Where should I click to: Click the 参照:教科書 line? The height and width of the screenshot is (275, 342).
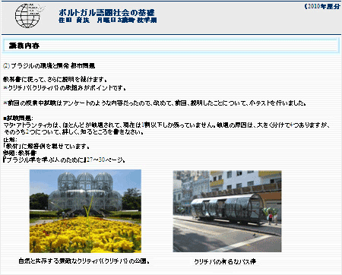click(20, 153)
